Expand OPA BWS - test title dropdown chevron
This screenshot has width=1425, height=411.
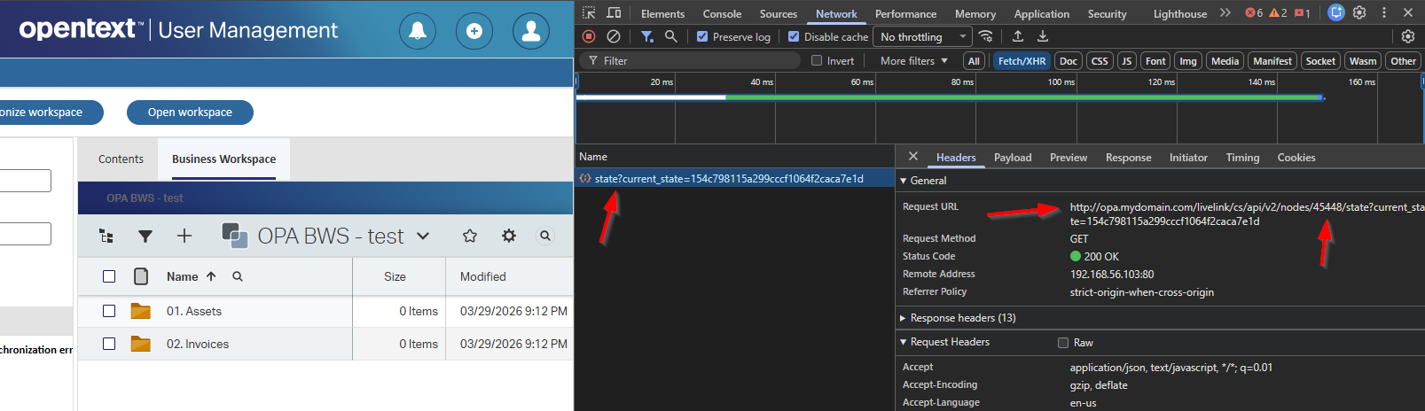click(x=423, y=236)
